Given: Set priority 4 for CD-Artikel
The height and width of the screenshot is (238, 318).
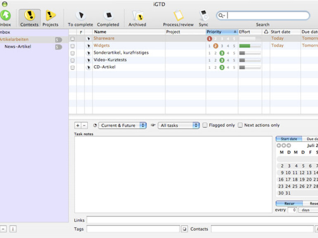Looking at the screenshot, I should coord(228,68).
